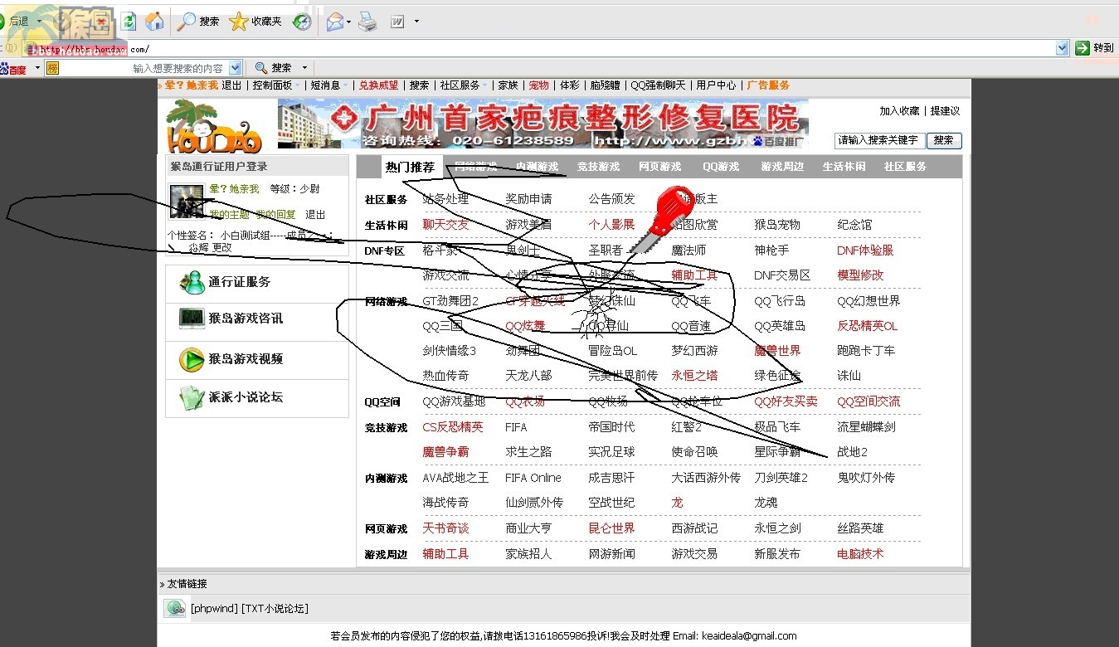Open the 跑跑卡丁车 forum link
The width and height of the screenshot is (1119, 647).
click(x=866, y=351)
